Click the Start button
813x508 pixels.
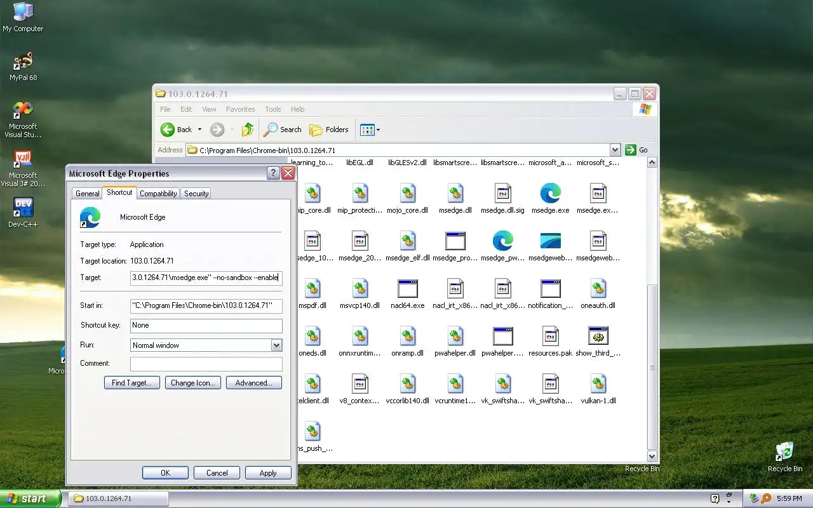click(x=30, y=498)
